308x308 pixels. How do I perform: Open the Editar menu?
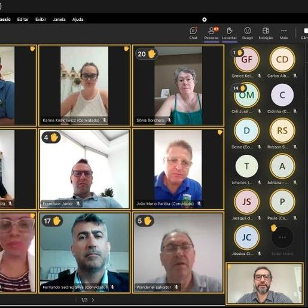click(23, 19)
